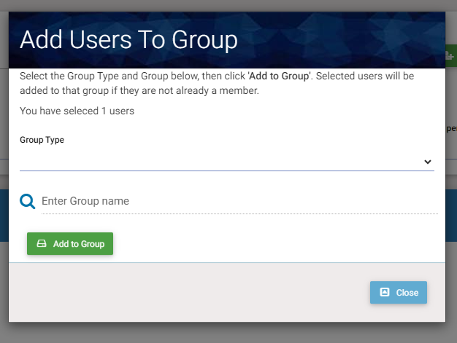
Task: Close the Add Users To Group dialog
Action: click(399, 293)
